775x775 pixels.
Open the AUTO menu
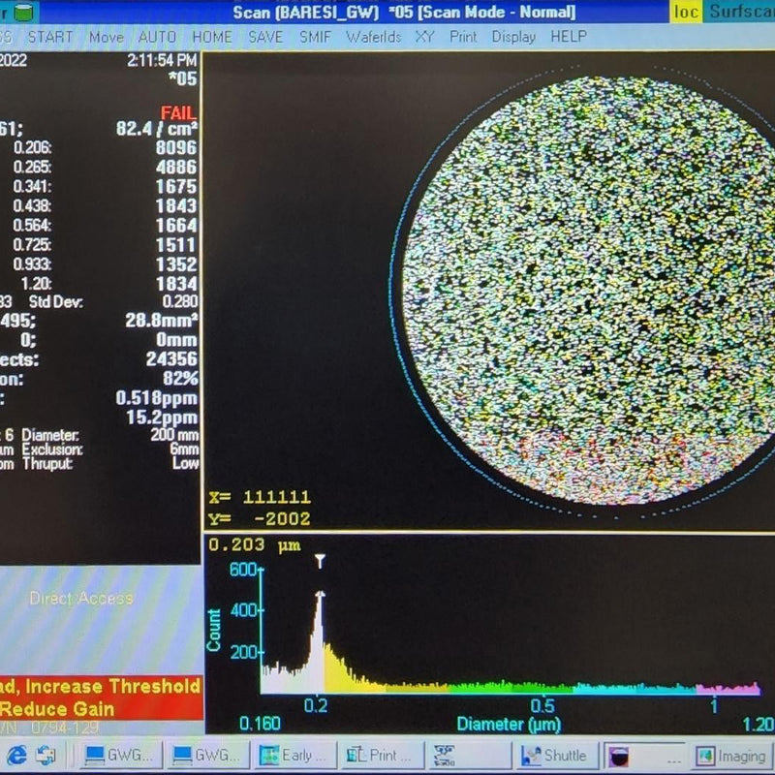[x=155, y=36]
